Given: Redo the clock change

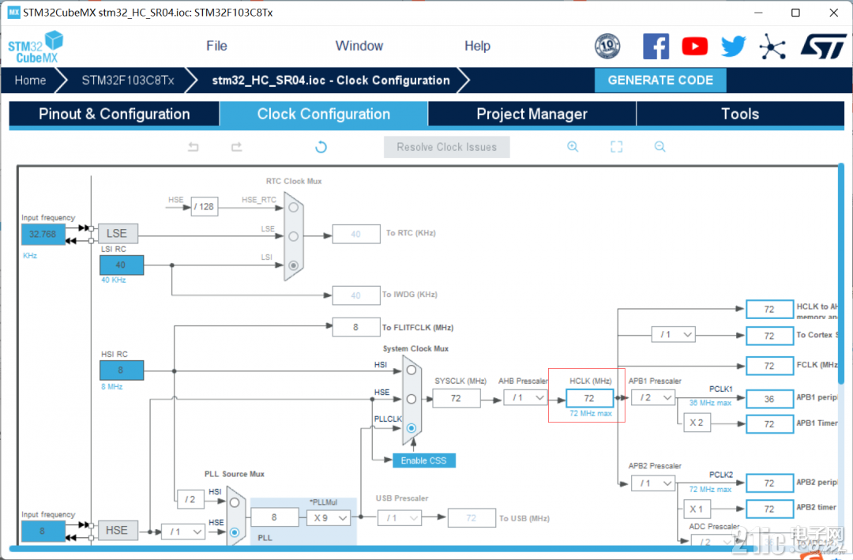Looking at the screenshot, I should (237, 147).
